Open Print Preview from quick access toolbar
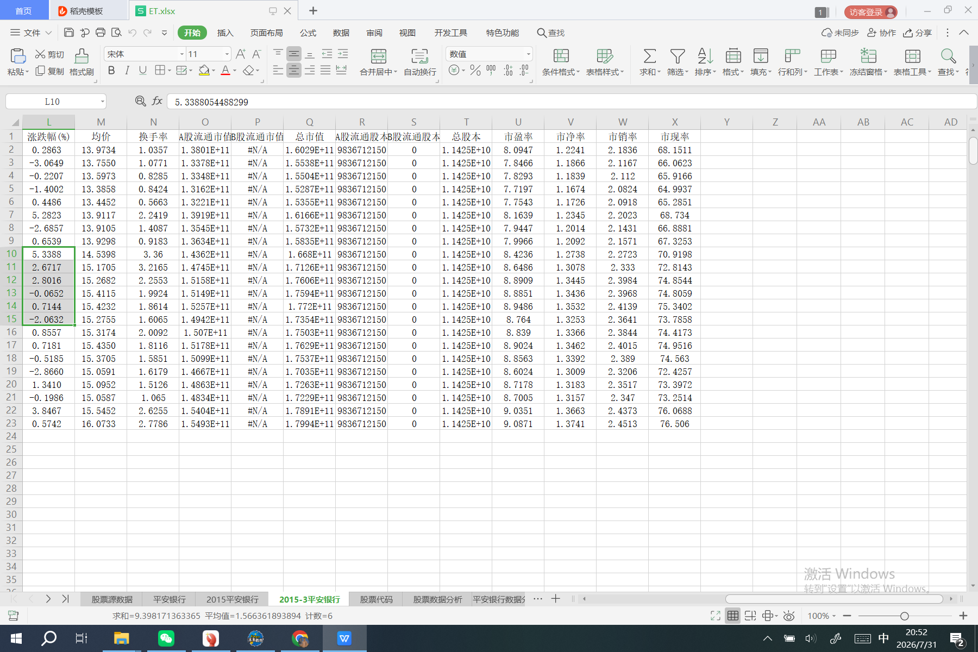Screen dimensions: 978x652 click(116, 33)
